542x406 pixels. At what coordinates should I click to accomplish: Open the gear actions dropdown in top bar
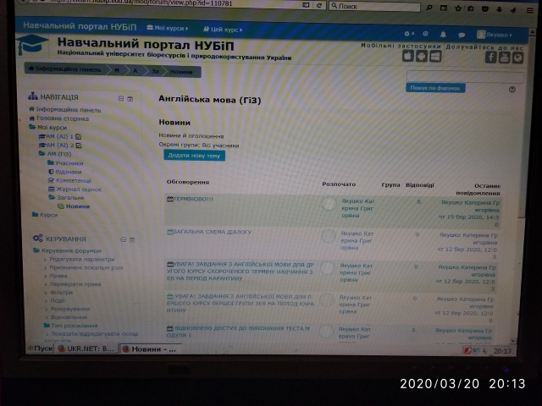click(409, 34)
